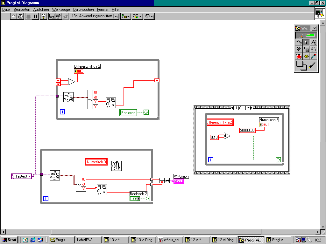This screenshot has height=244, width=326.
Task: Open the 13pt Anwendungsschriftart font dropdown
Action: (94, 16)
